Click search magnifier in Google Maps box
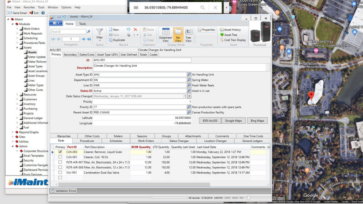Screen dimensions: 363x204 pyautogui.click(x=203, y=7)
